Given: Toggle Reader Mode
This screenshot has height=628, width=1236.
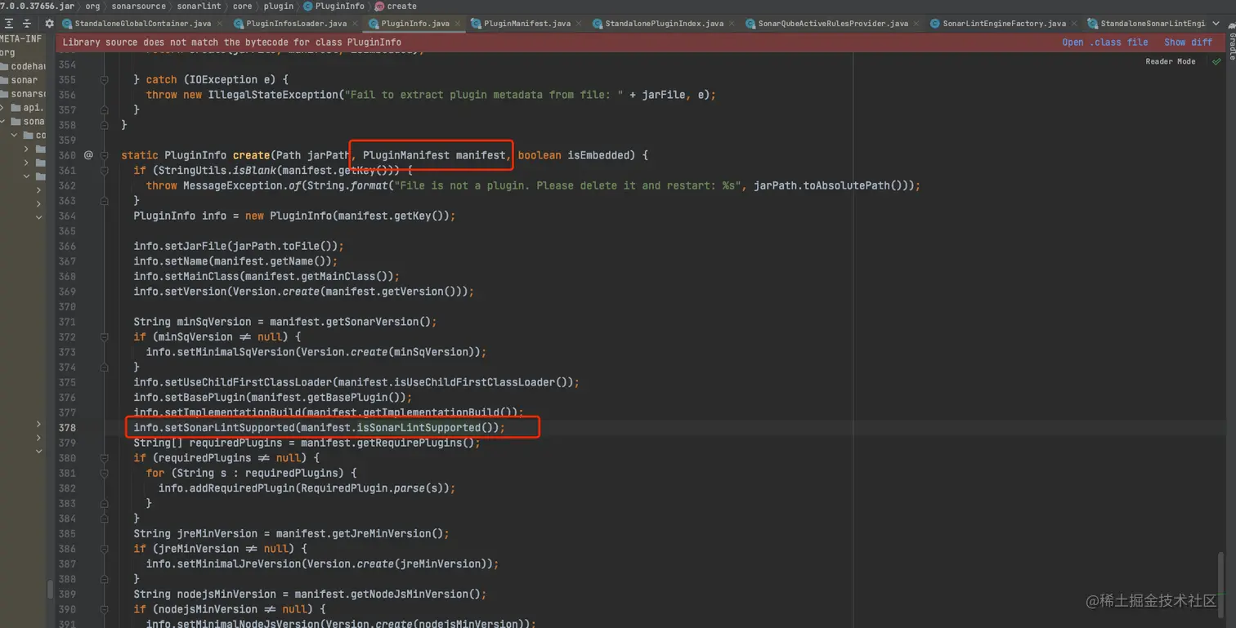Looking at the screenshot, I should pyautogui.click(x=1170, y=61).
